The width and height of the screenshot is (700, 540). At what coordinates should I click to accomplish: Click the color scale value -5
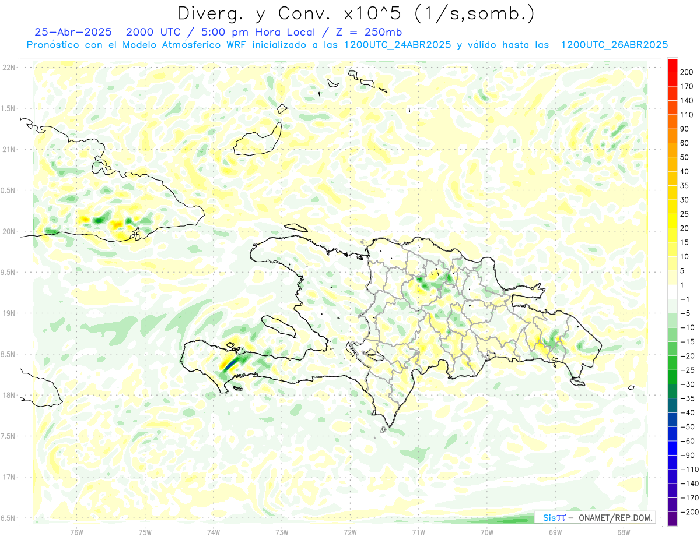click(x=687, y=313)
